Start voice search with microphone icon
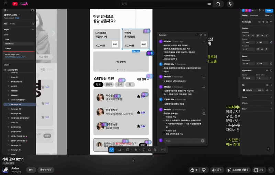The image size is (275, 175). tap(230, 4)
